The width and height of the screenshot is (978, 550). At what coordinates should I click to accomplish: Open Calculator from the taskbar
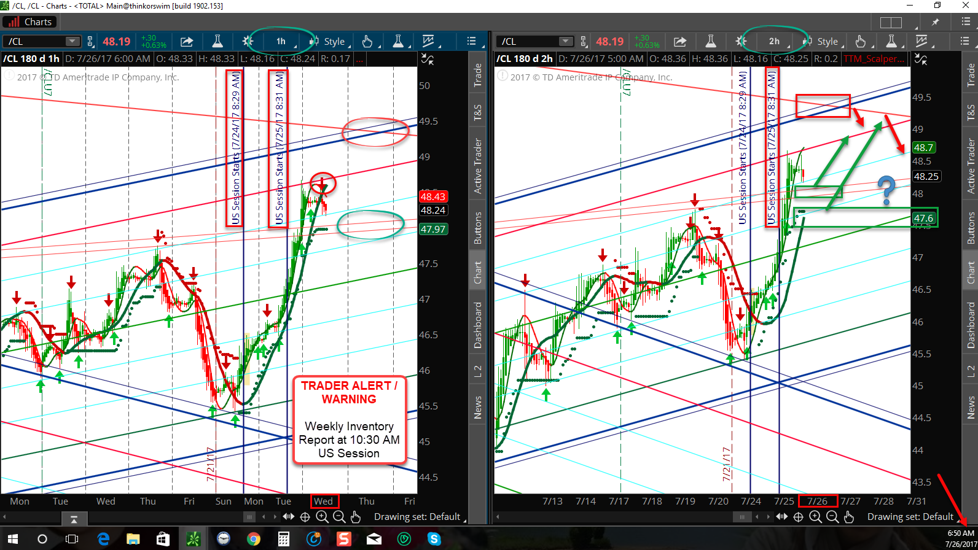coord(283,539)
